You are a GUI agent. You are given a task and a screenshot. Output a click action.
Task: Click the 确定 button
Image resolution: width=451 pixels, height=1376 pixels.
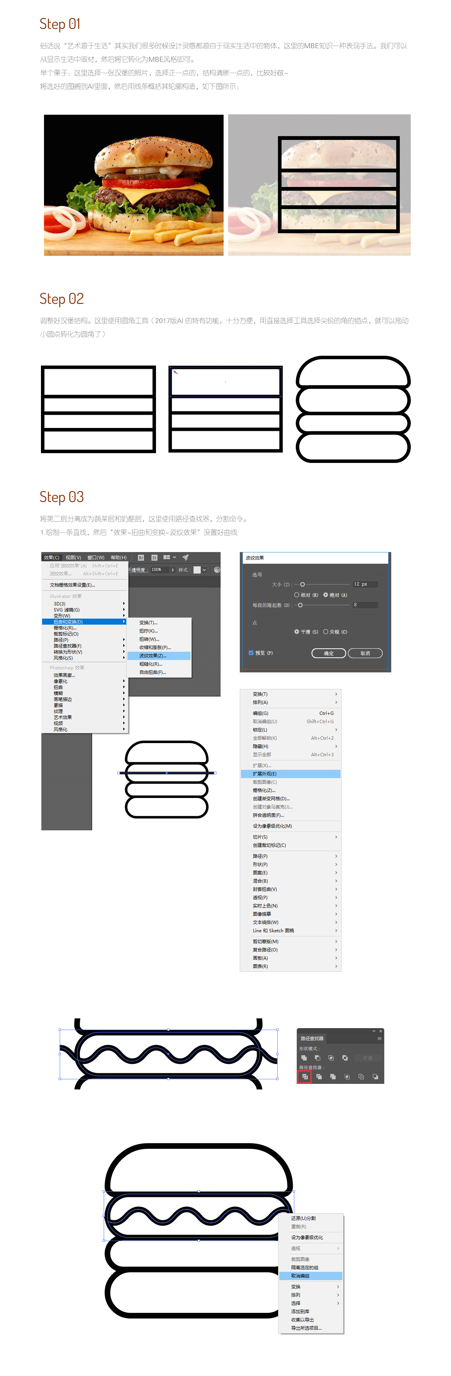point(329,653)
